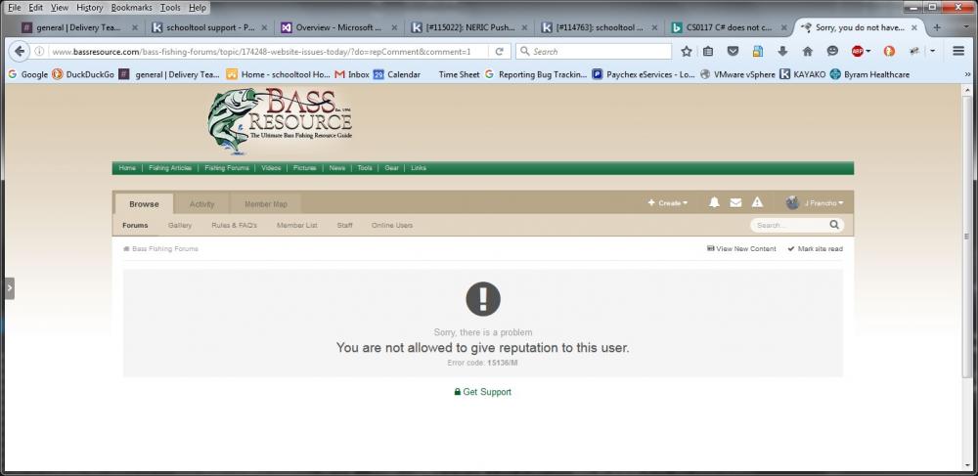Open the KAYAKO bookmark
978x476 pixels.
tap(803, 74)
